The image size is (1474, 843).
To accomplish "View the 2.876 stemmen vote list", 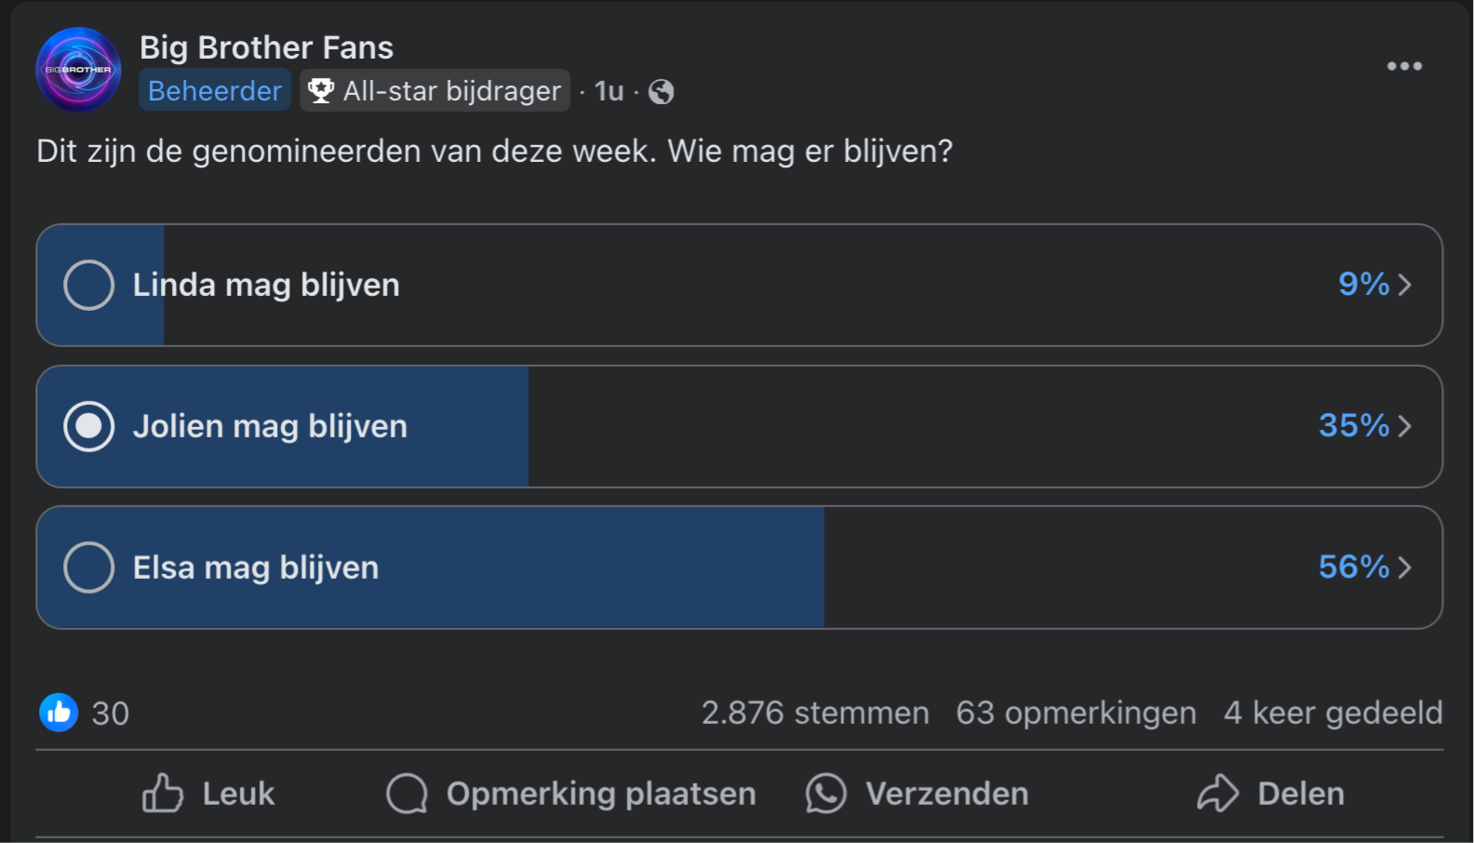I will [815, 713].
